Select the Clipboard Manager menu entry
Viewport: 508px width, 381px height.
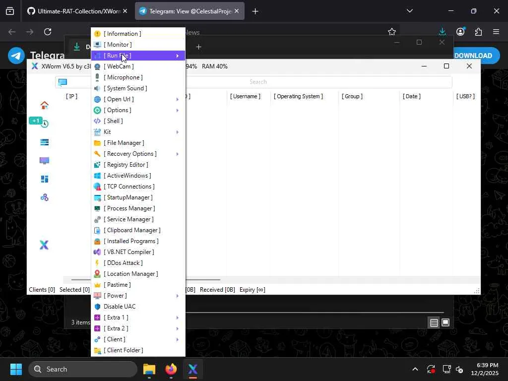click(x=138, y=230)
